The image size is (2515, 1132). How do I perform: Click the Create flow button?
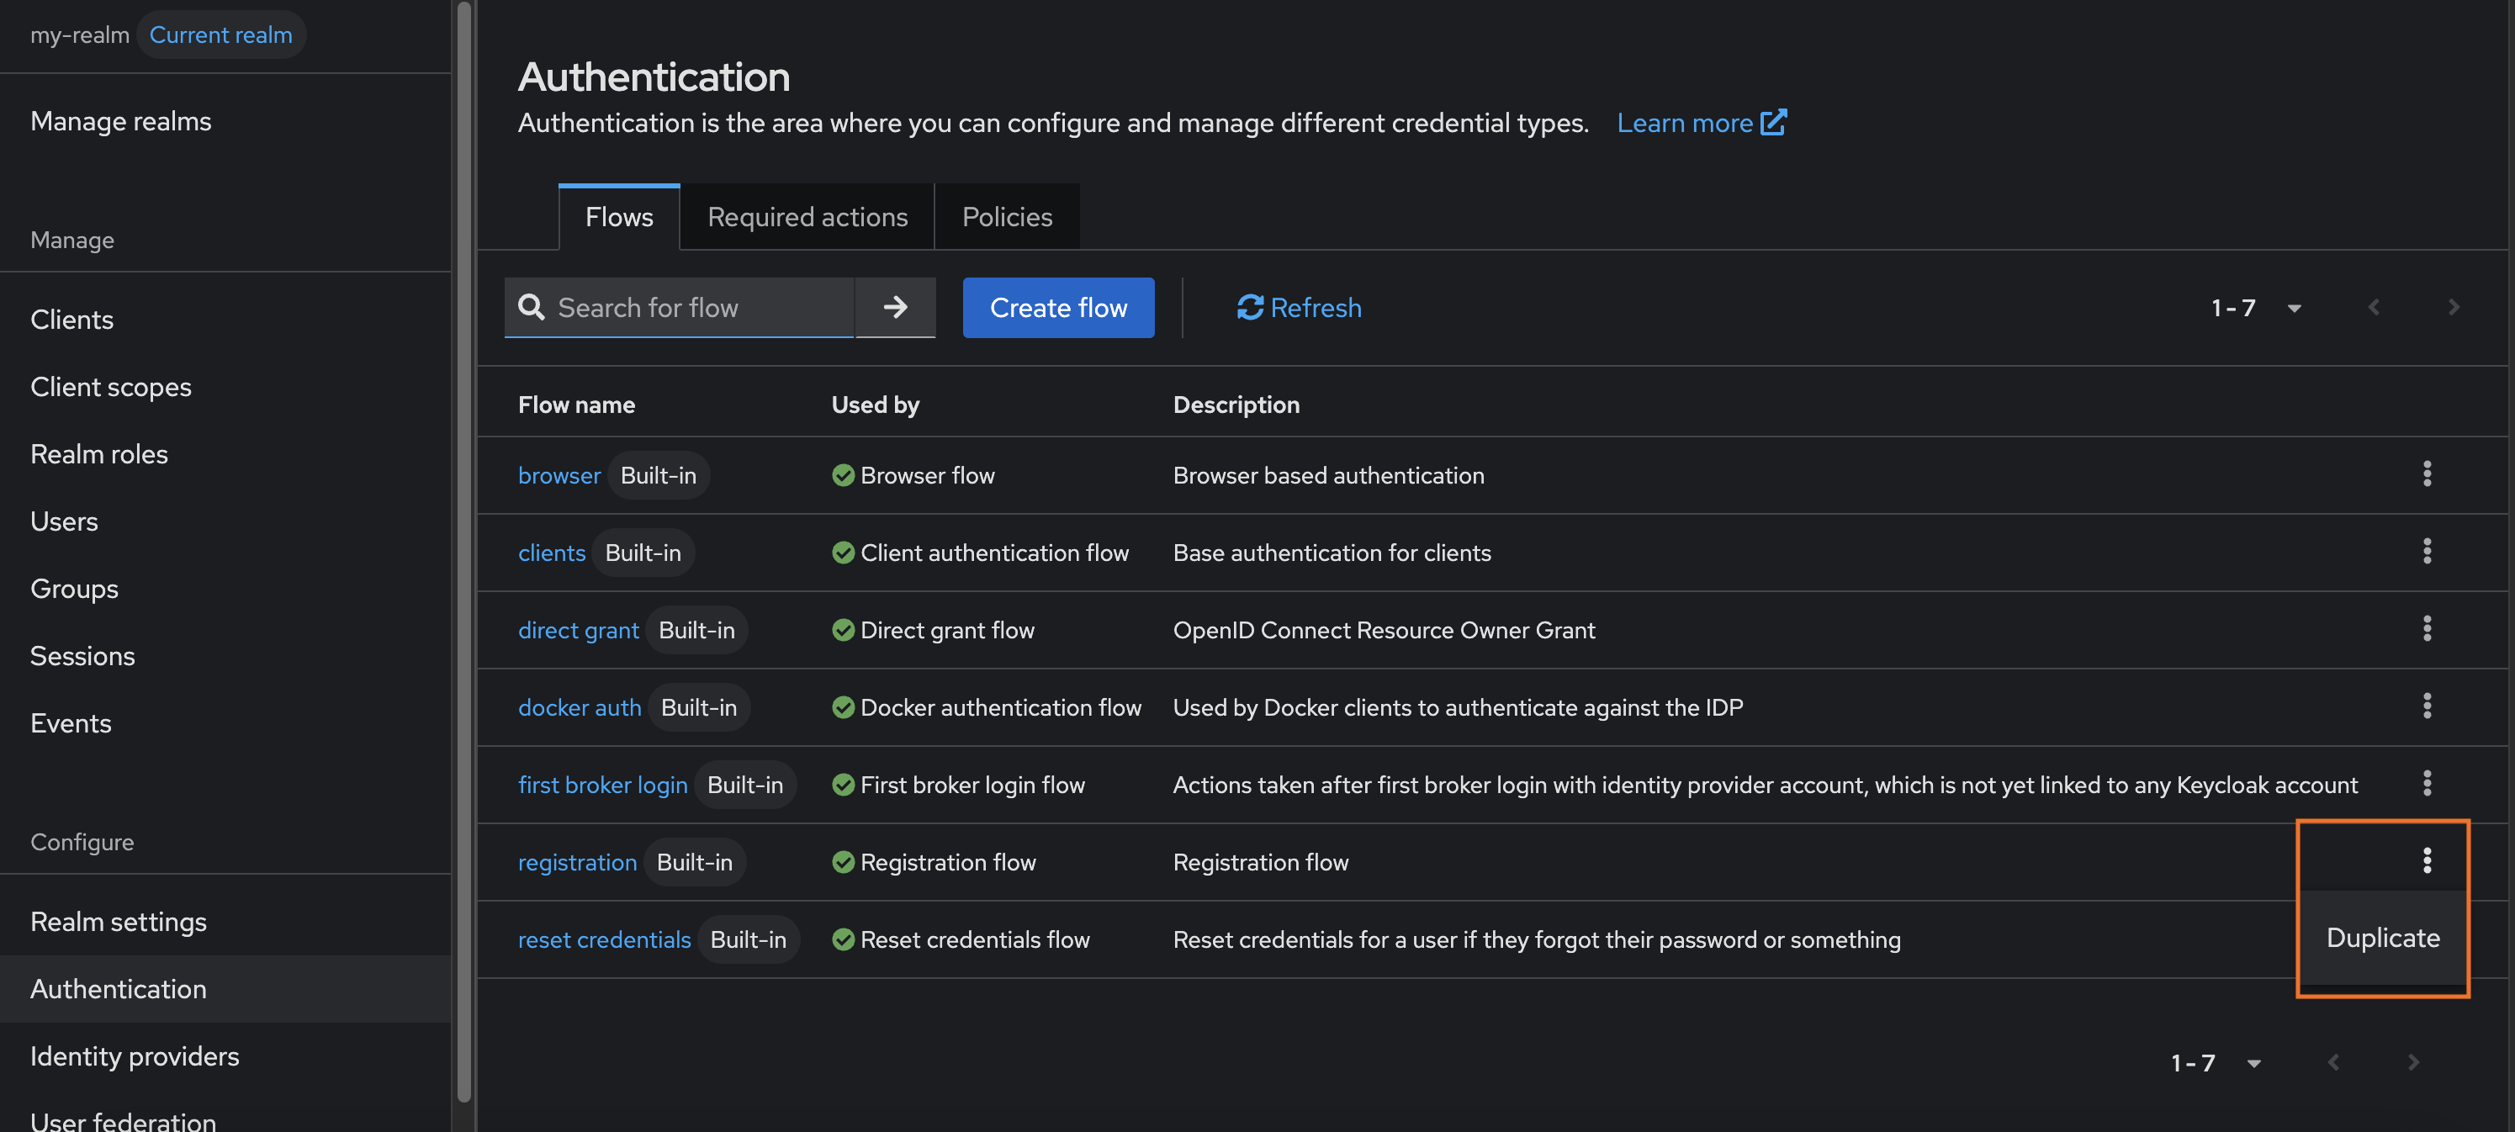tap(1057, 308)
